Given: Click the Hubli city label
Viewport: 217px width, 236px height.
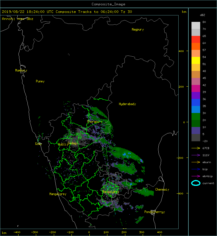Looking at the screenshot, I should [x=62, y=144].
